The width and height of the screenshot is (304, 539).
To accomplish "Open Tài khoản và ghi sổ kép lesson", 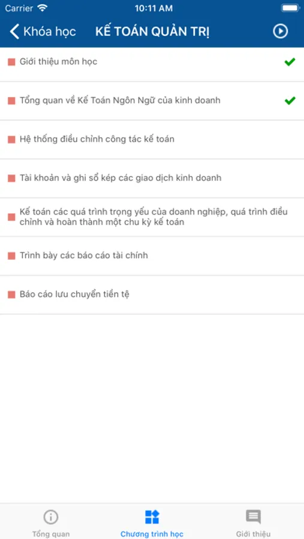I will coord(152,178).
